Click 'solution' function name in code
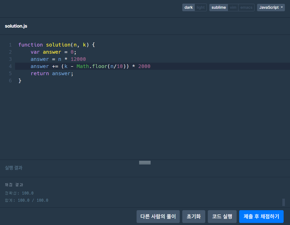Screen dimensions: 290x225 click(58, 45)
